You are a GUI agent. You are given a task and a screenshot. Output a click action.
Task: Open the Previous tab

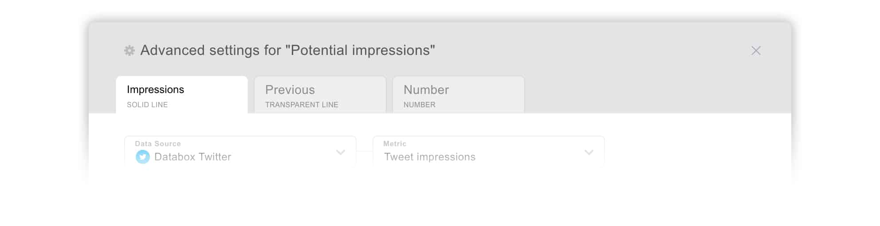[320, 95]
